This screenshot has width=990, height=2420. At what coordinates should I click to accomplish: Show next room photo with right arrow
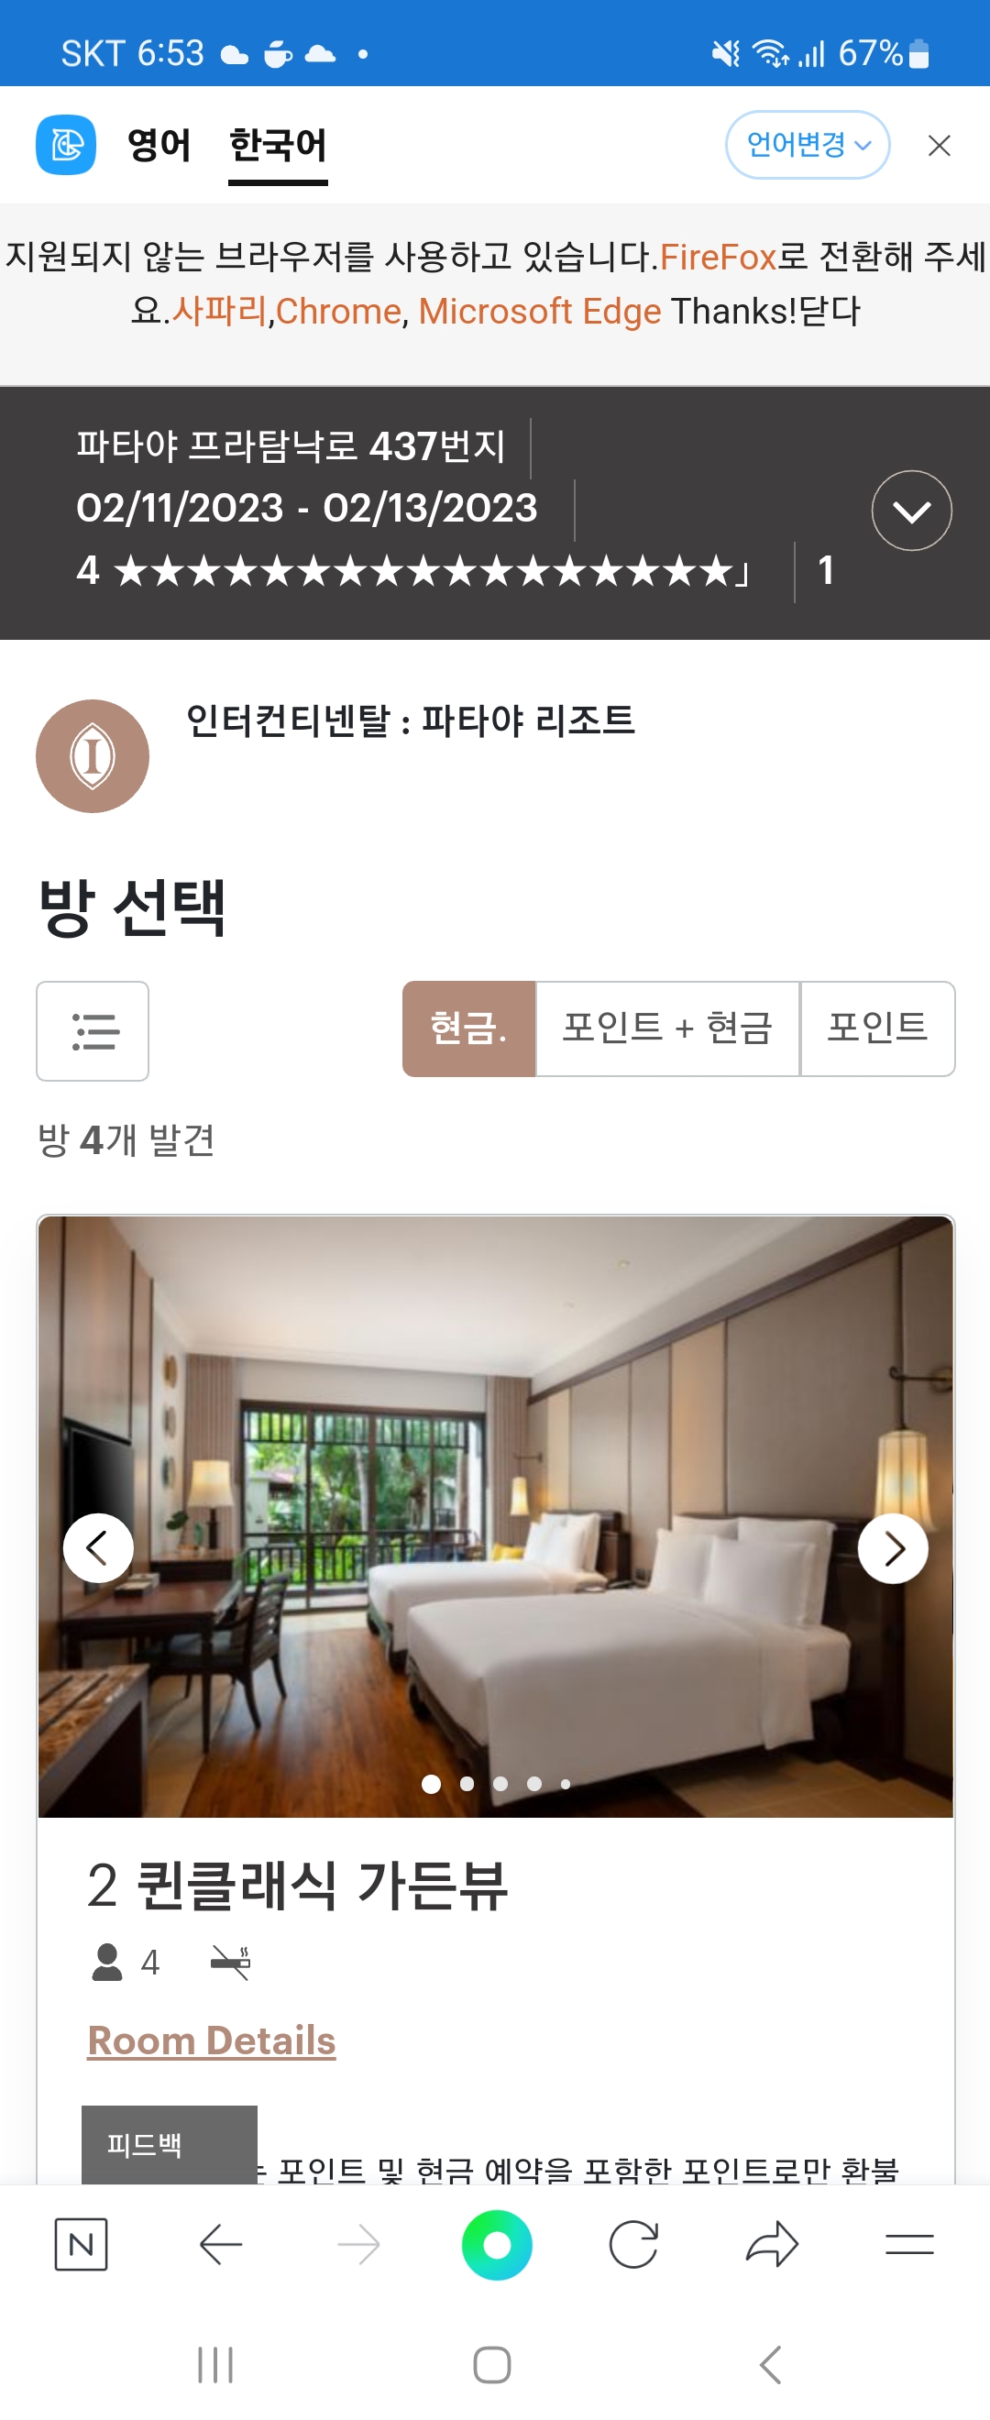(892, 1547)
